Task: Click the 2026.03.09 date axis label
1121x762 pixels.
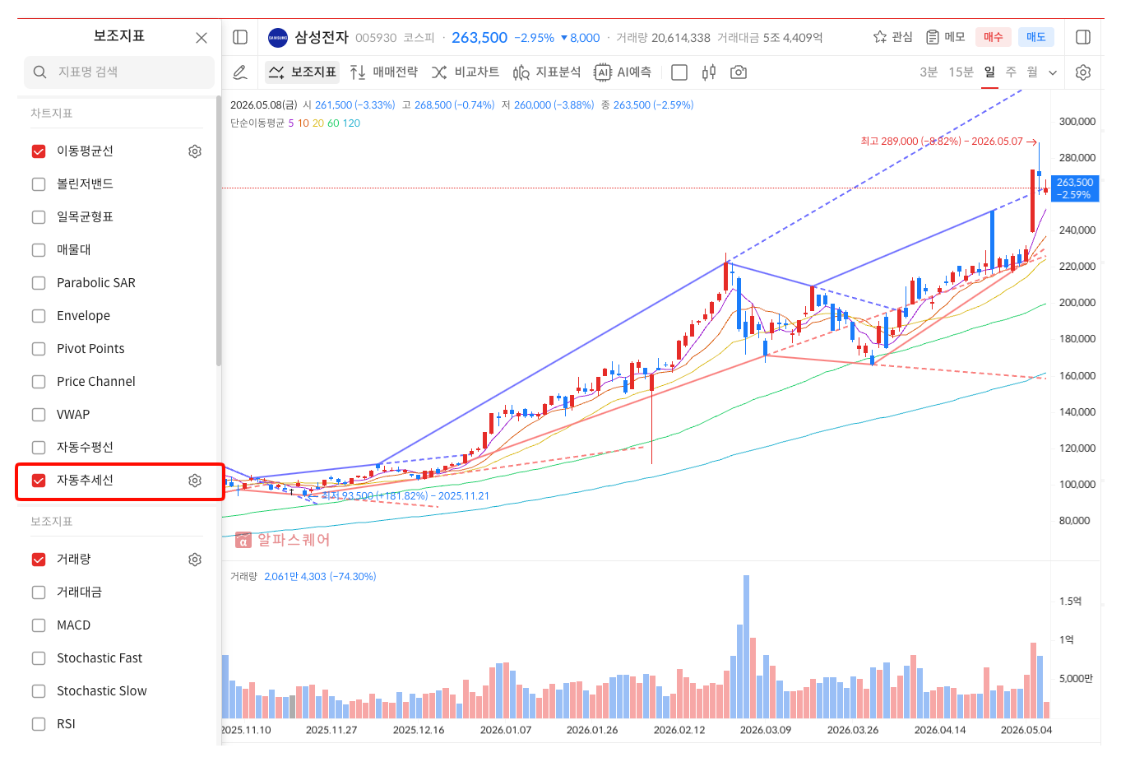Action: coord(766,730)
